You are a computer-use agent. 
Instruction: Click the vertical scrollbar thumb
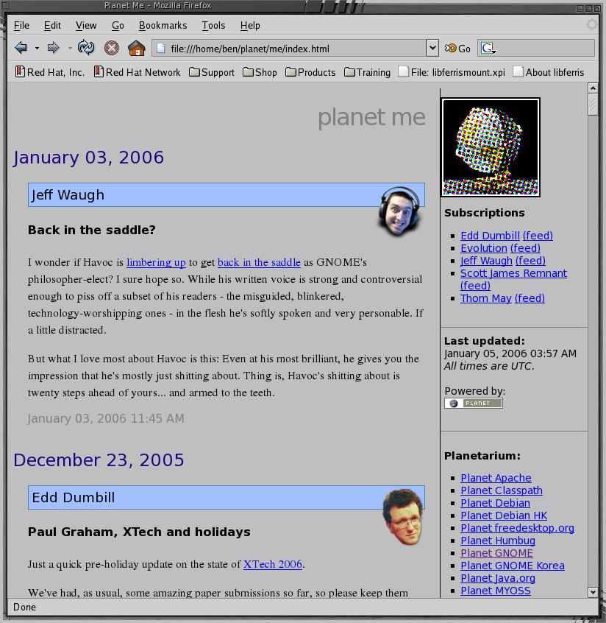click(593, 105)
